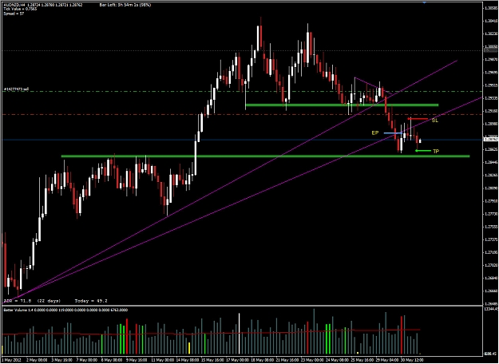Click the yellow SL text label

tap(434, 121)
